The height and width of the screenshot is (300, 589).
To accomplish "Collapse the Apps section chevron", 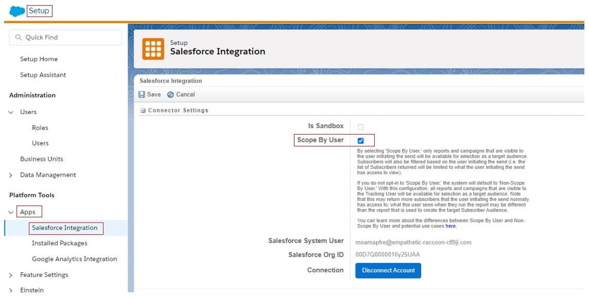I will 11,212.
